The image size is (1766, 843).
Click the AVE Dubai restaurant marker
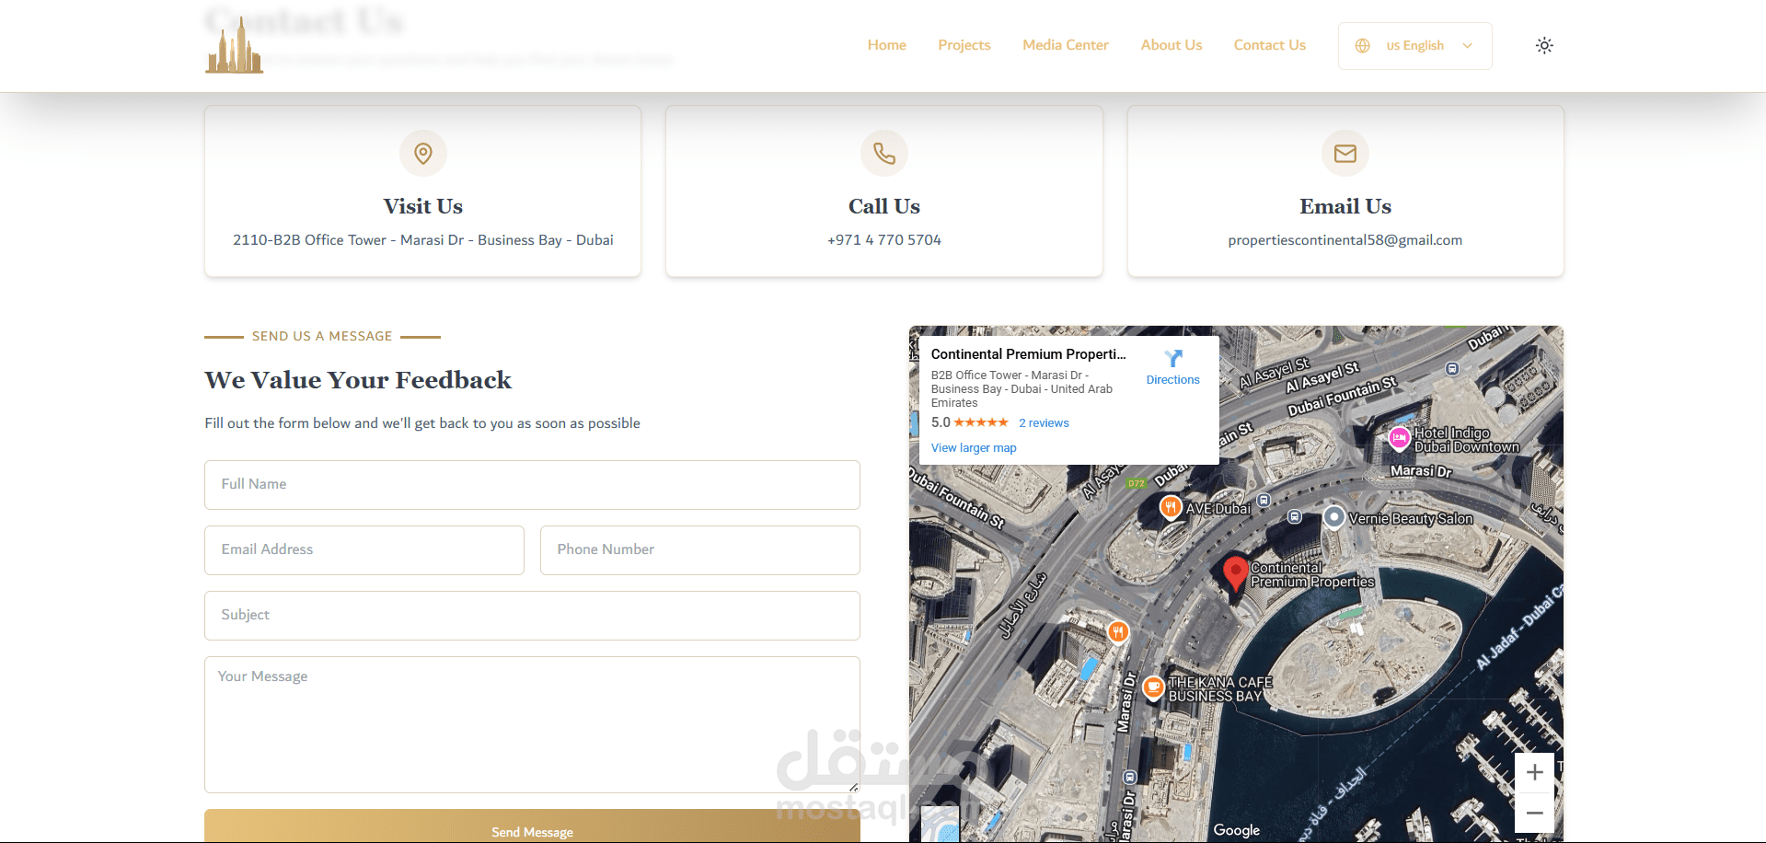(1170, 507)
